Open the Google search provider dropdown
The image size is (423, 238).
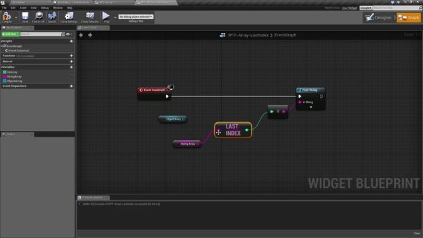(x=365, y=8)
